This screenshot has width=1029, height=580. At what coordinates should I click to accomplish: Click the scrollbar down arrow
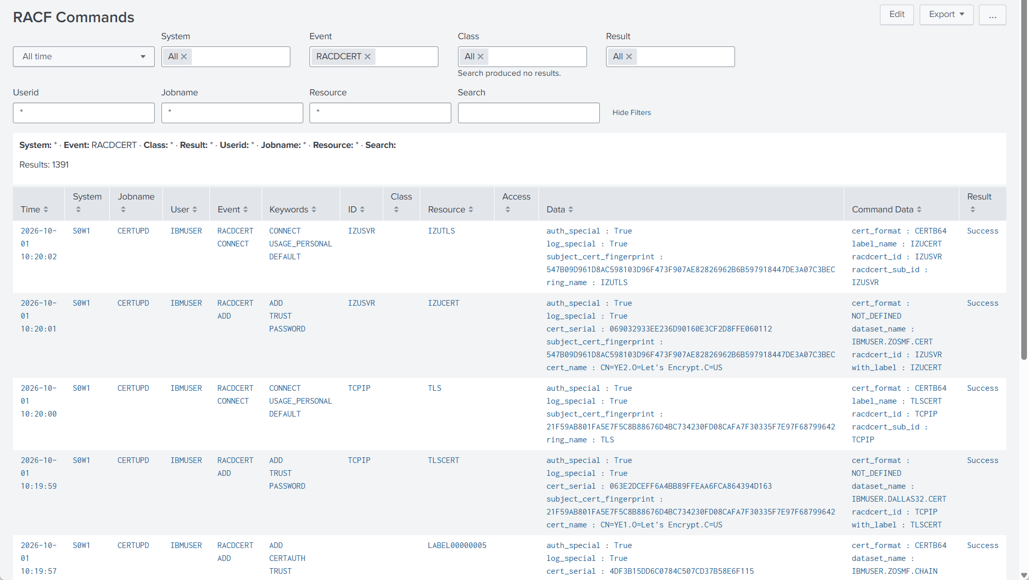tap(1024, 575)
